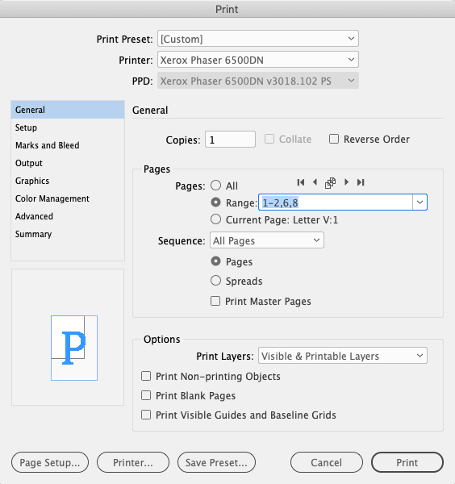The height and width of the screenshot is (484, 455).
Task: Go to previous page arrow icon
Action: point(315,182)
